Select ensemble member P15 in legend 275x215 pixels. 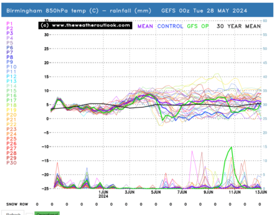point(11,91)
